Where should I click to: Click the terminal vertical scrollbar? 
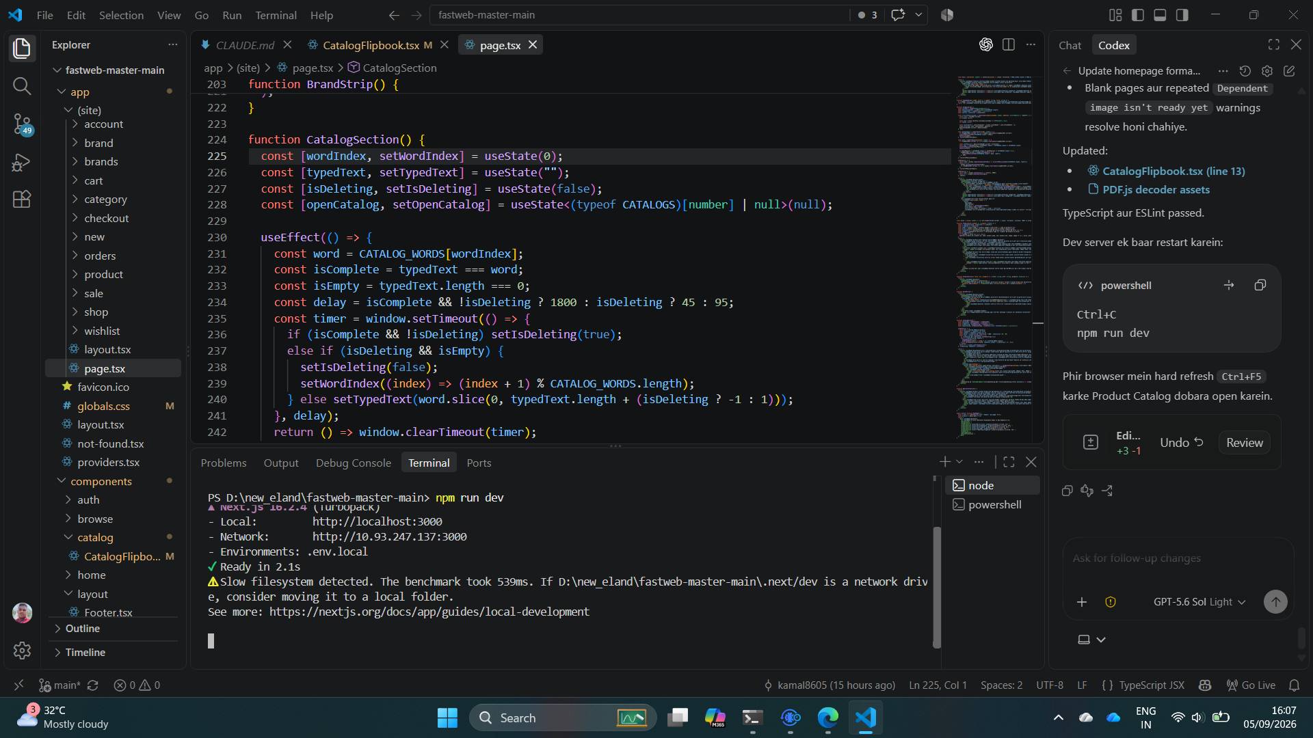point(937,588)
